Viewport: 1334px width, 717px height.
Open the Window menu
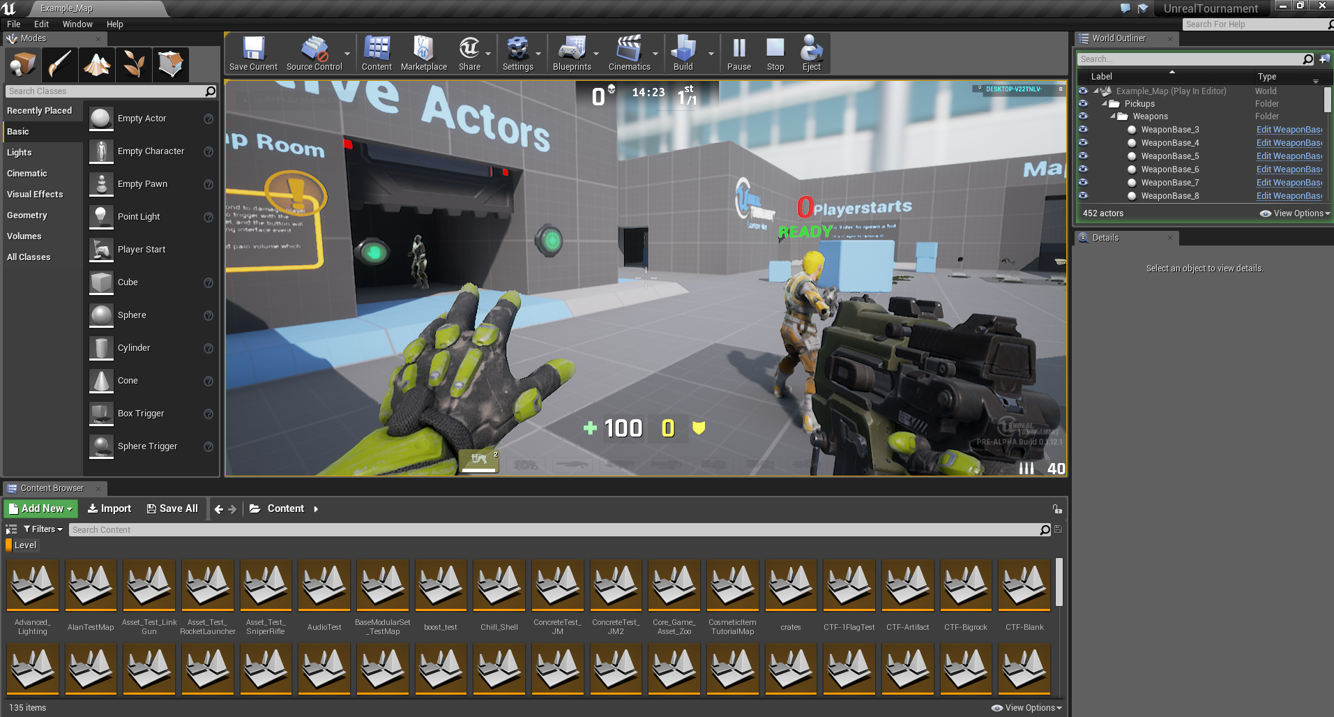77,24
